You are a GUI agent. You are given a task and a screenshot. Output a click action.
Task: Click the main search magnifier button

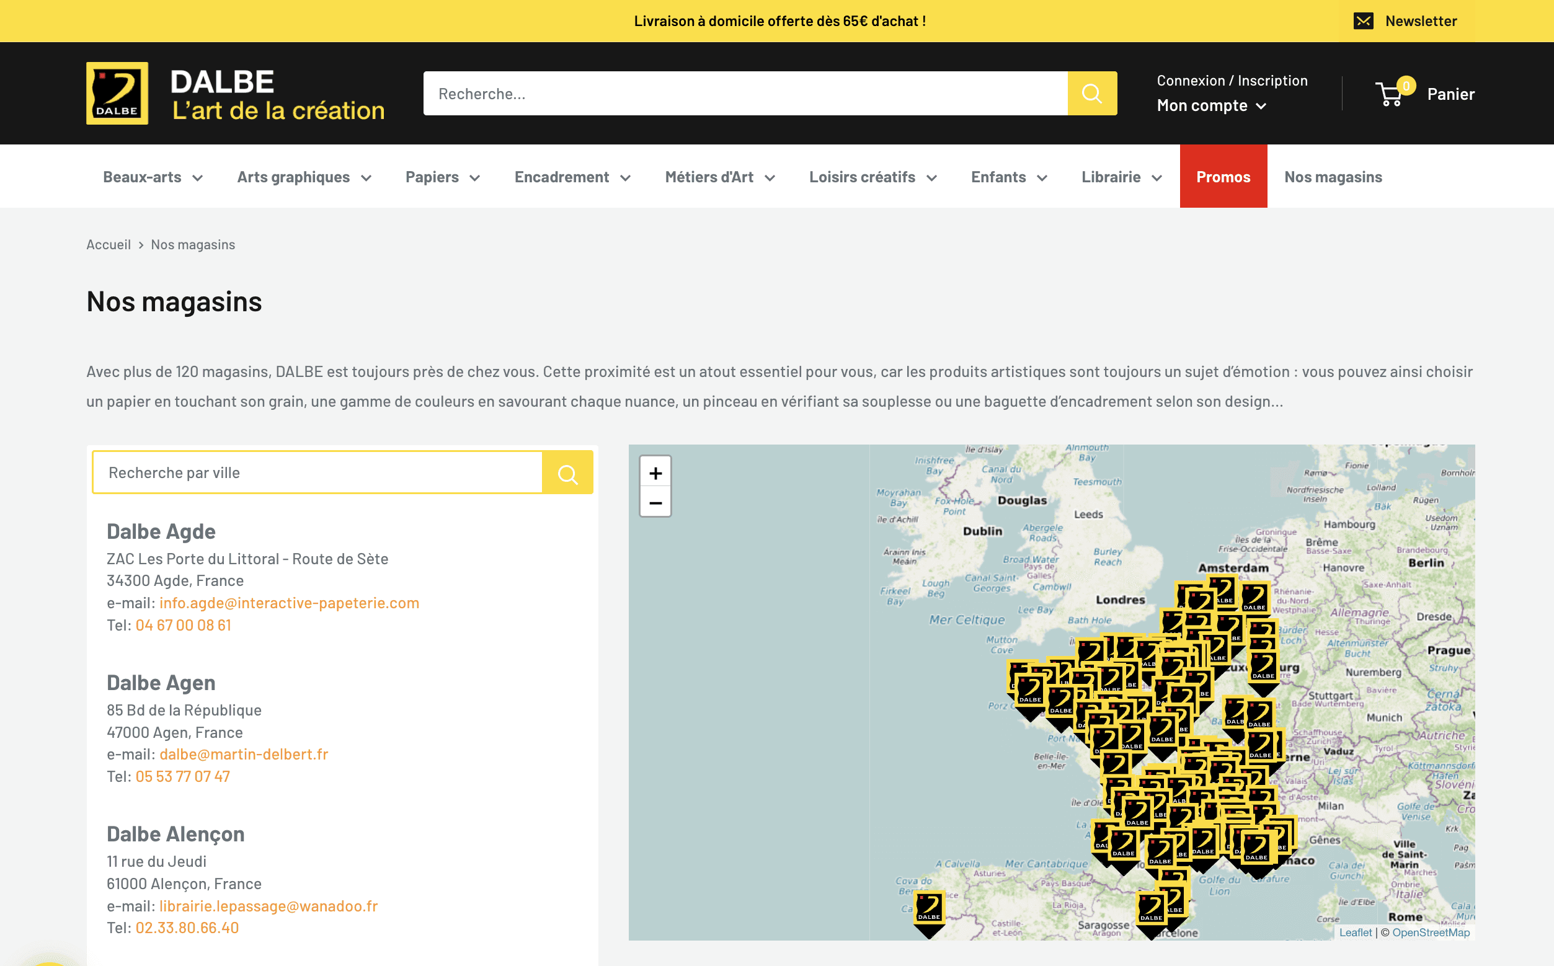tap(1091, 93)
